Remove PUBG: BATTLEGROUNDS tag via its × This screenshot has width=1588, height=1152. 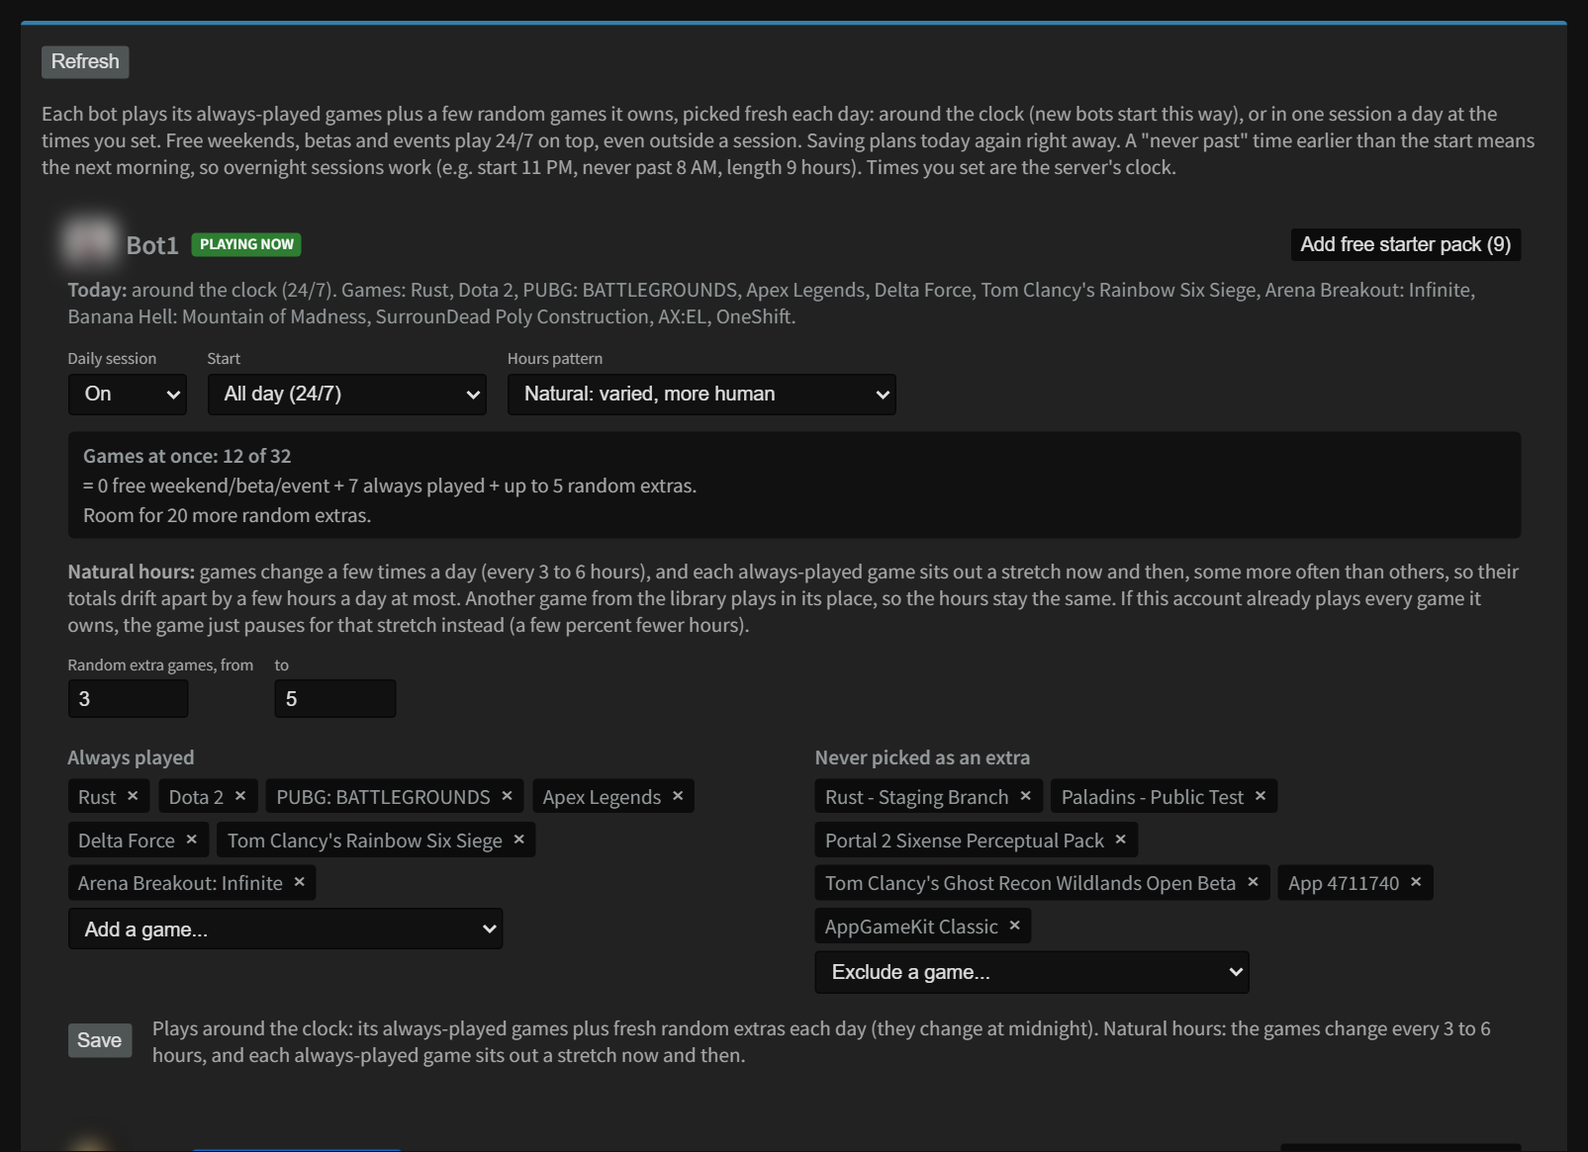pos(507,796)
